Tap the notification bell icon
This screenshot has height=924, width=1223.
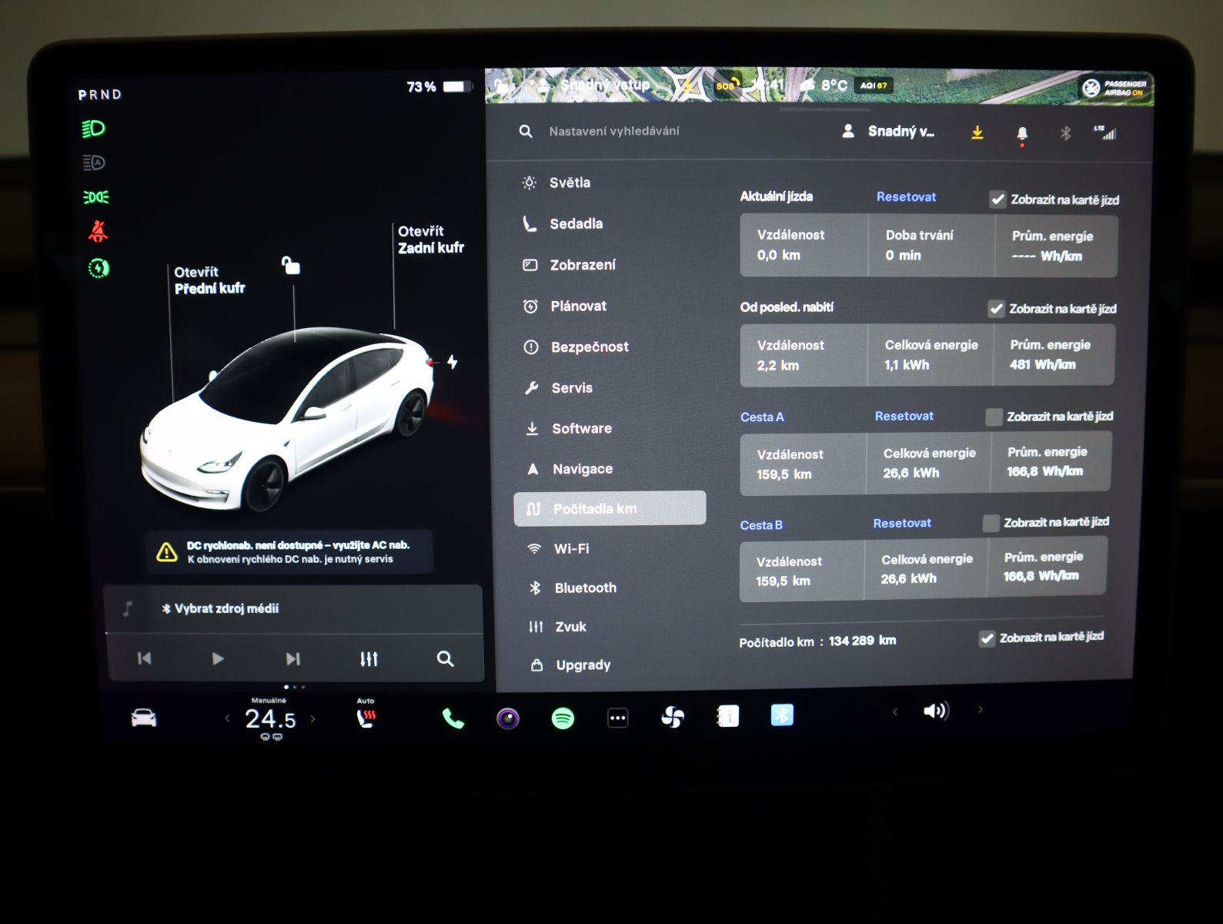(x=1021, y=134)
